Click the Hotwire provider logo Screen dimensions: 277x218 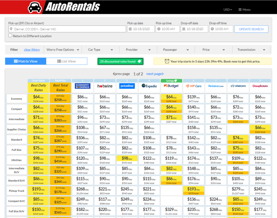pyautogui.click(x=105, y=86)
